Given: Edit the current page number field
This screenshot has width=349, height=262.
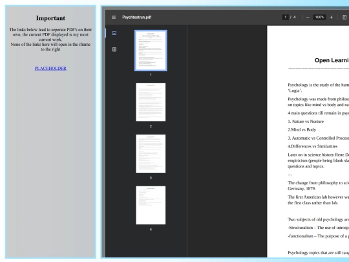Looking at the screenshot, I should coord(286,17).
